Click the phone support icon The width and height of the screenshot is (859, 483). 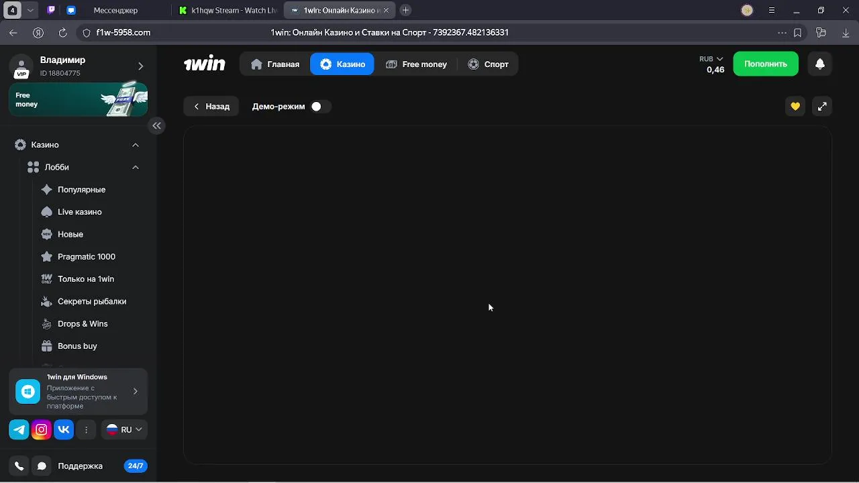(x=19, y=466)
